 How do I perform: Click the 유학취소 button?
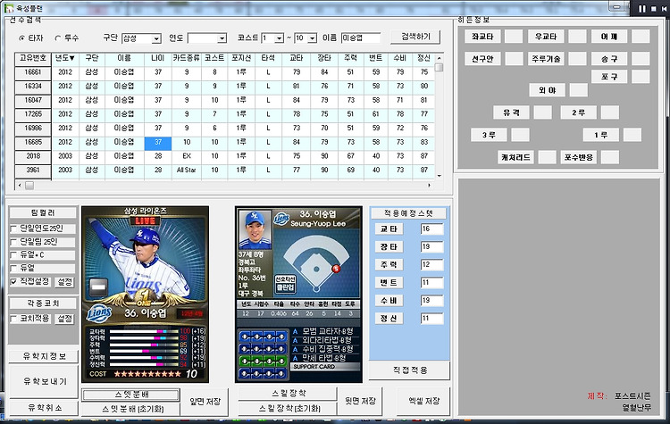click(44, 408)
